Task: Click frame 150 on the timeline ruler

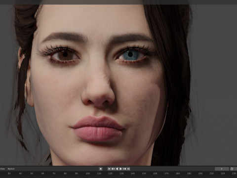Action: coord(144,174)
